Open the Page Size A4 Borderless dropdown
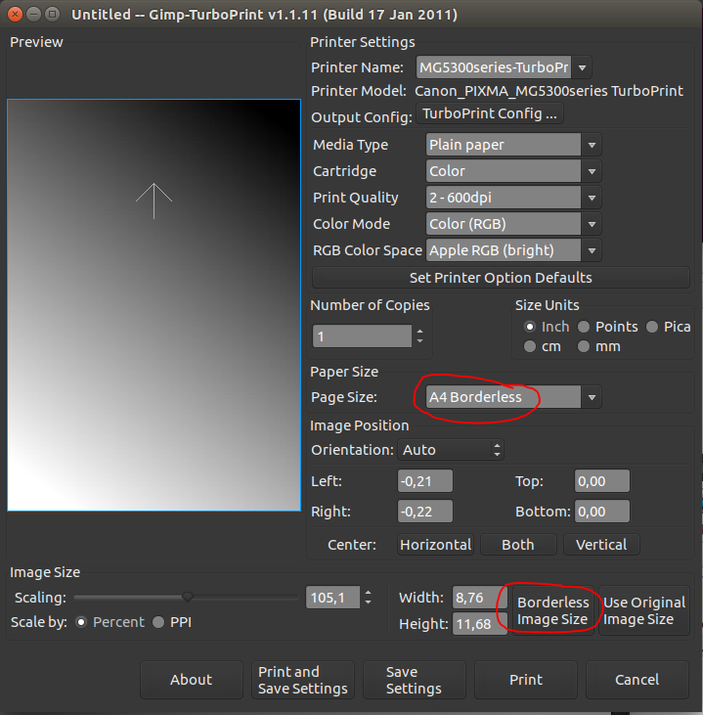This screenshot has width=703, height=715. (513, 397)
